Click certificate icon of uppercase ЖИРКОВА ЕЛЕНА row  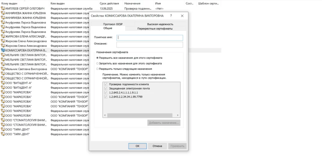[x=3, y=37]
